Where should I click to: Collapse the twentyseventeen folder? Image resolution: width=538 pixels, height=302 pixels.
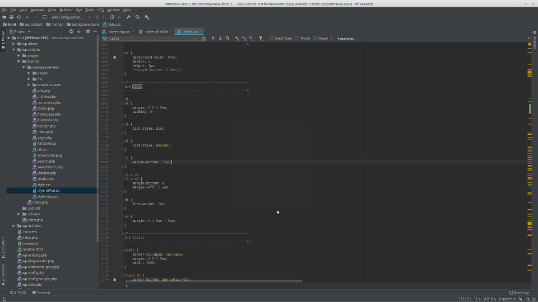coord(24,68)
